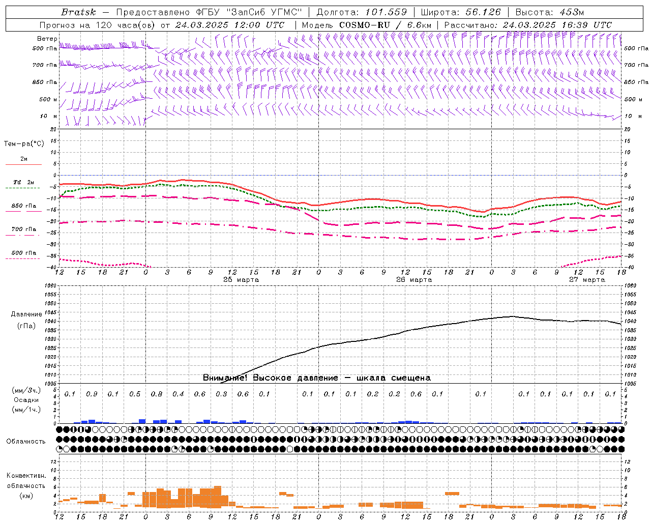
Task: Click the "Облачность" cloudiness label
Action: [x=26, y=442]
